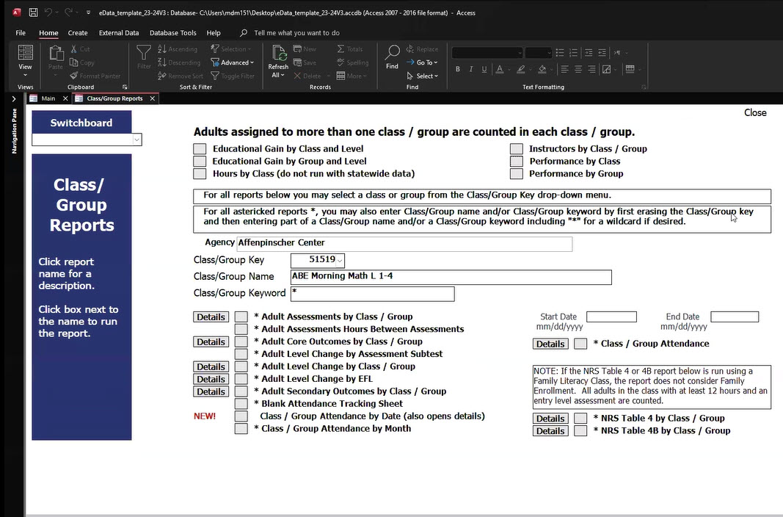The width and height of the screenshot is (783, 517).
Task: Open the dropdown under Switchboard
Action: click(136, 140)
